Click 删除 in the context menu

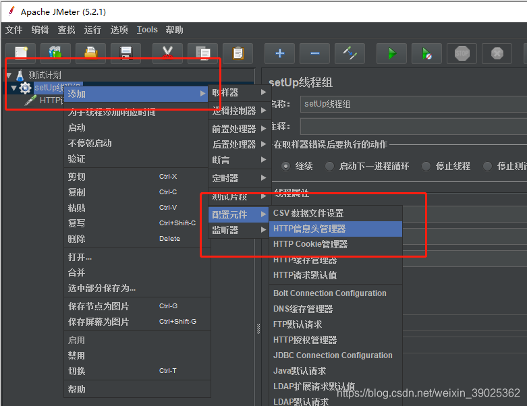pos(137,239)
